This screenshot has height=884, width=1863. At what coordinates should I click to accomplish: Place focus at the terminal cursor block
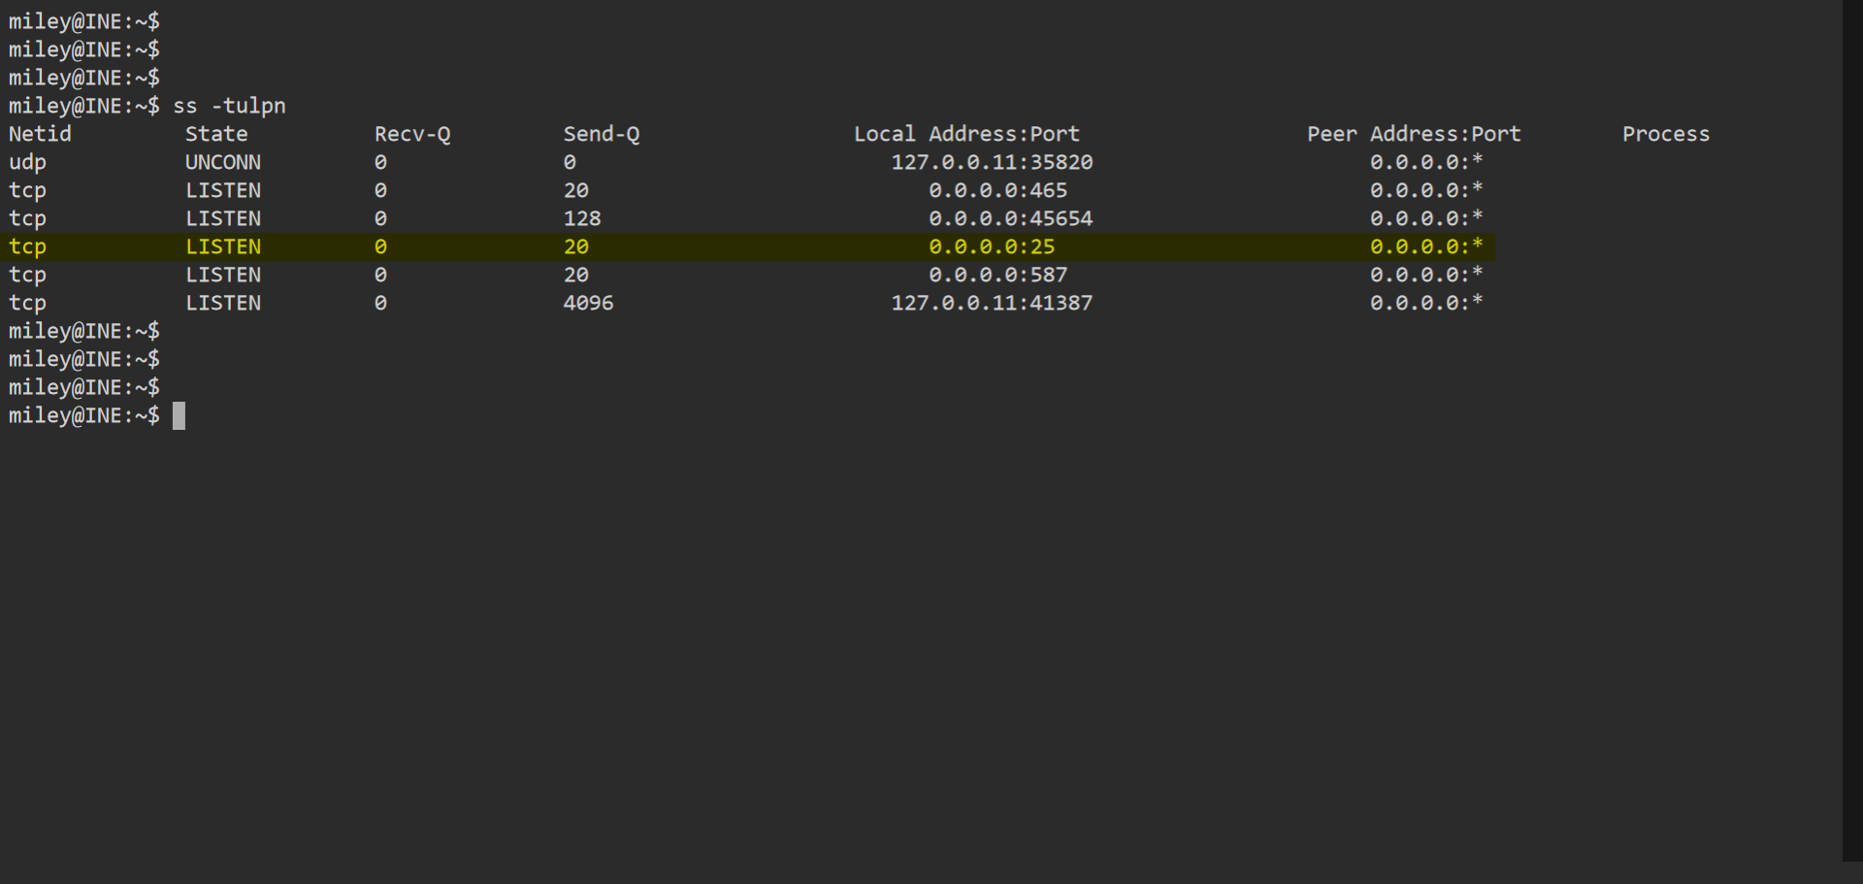click(x=179, y=415)
